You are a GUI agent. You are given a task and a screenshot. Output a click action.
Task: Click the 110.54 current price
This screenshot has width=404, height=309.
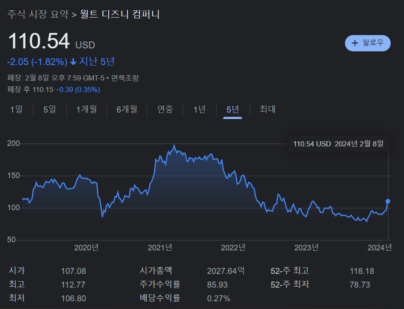click(39, 41)
